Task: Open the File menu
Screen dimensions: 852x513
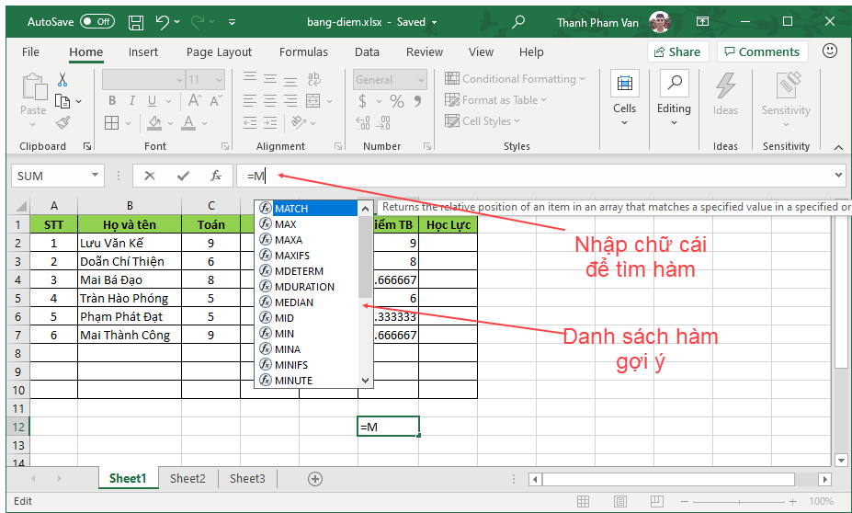Action: 30,52
